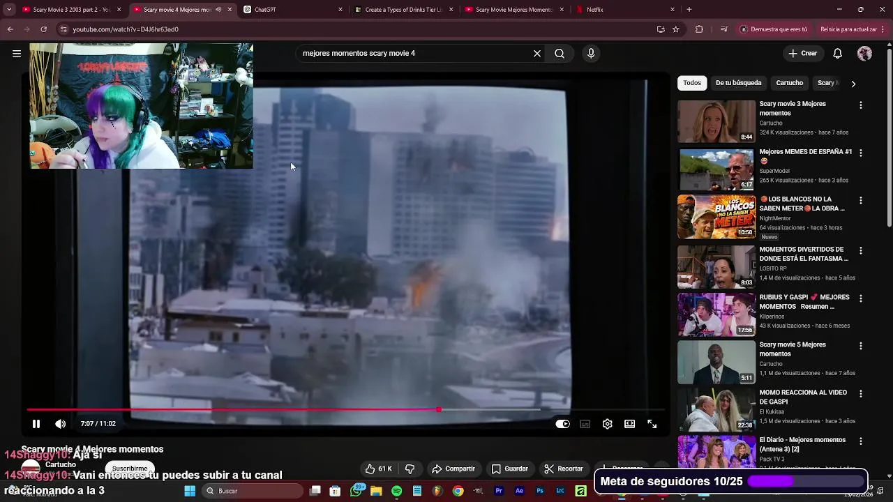This screenshot has width=893, height=502.
Task: Open the Recortar clip tool
Action: click(563, 469)
